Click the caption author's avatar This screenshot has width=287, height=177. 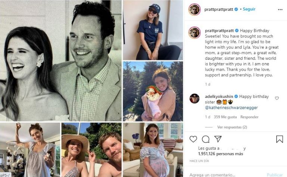(x=194, y=32)
